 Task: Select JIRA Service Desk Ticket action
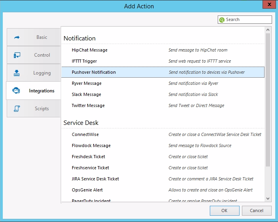pos(95,179)
